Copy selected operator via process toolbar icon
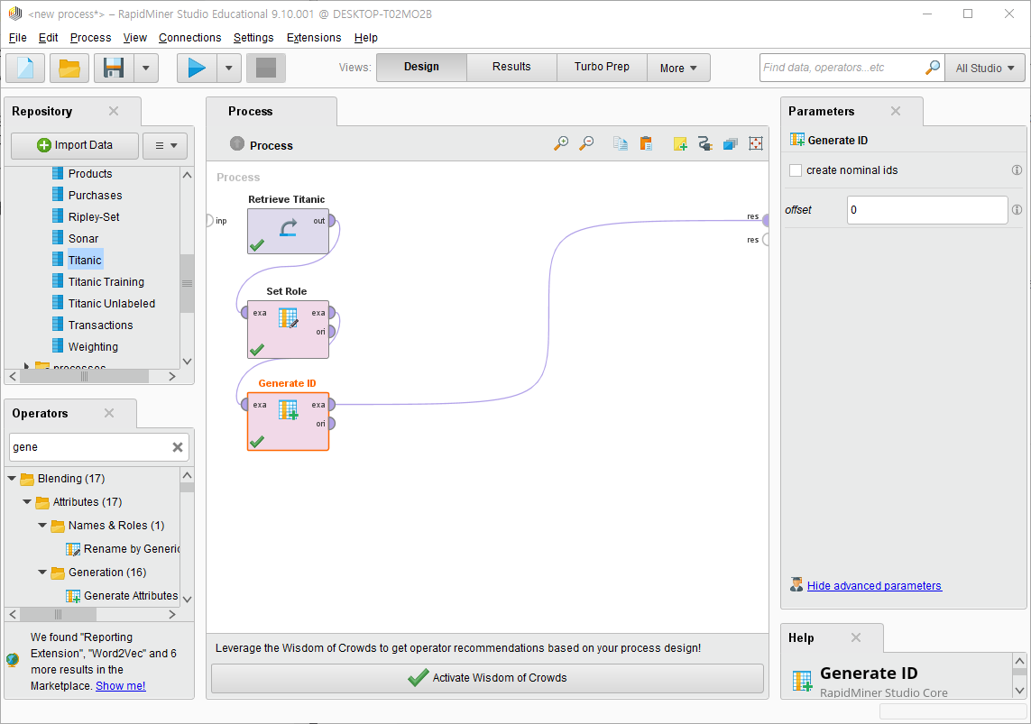 tap(620, 143)
